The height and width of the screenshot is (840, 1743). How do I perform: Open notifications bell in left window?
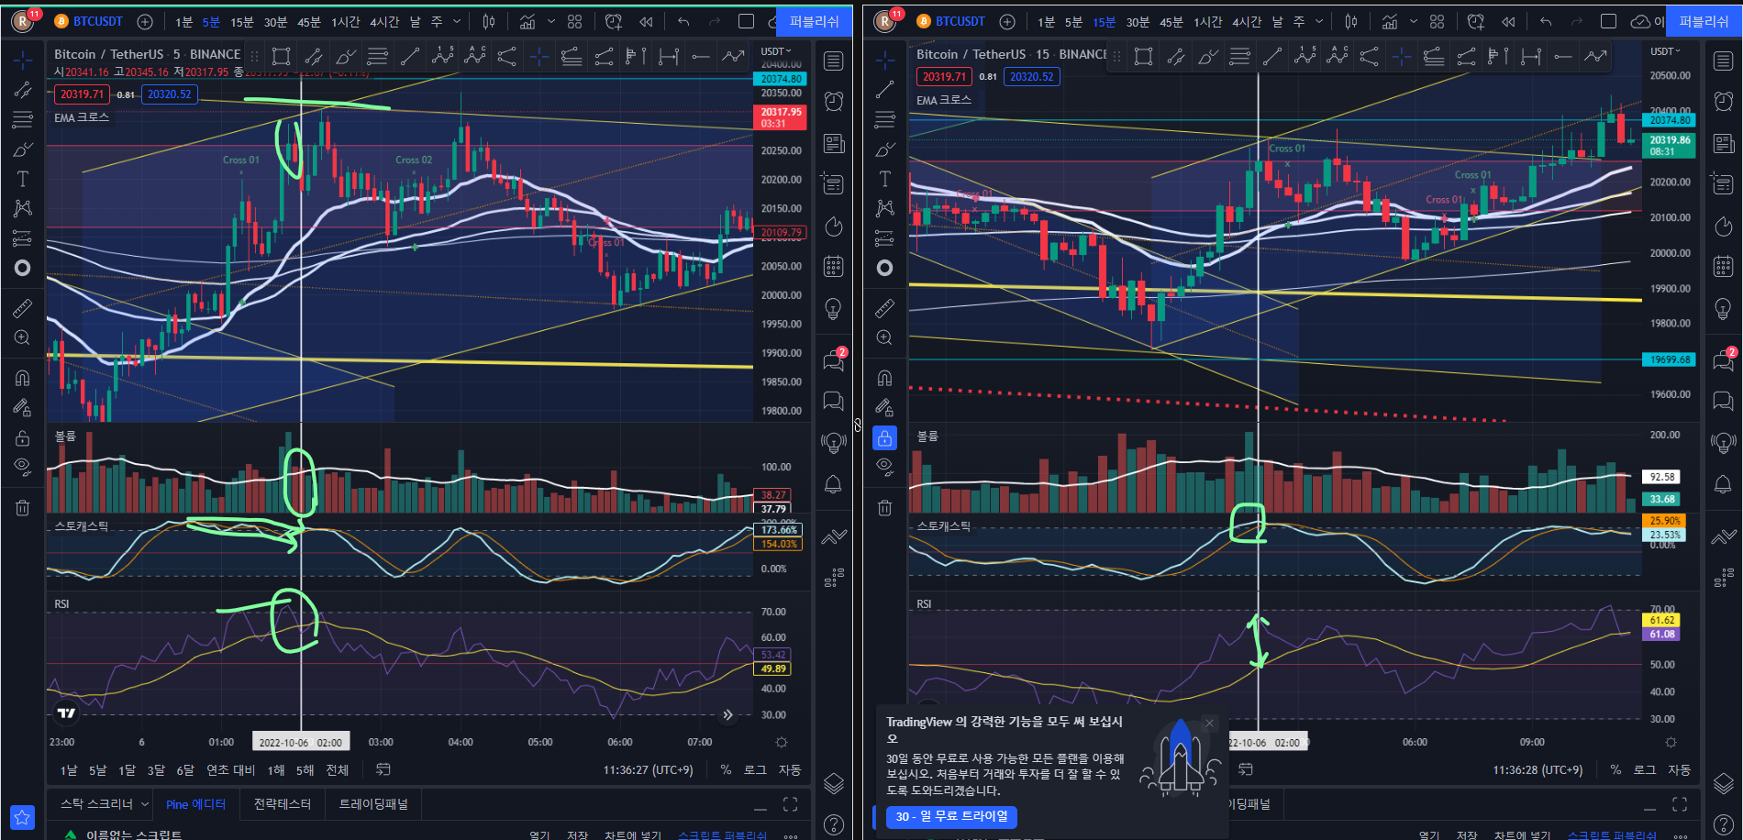pos(833,484)
